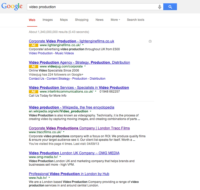
Task: Click the Google logo
Action: (12, 7)
